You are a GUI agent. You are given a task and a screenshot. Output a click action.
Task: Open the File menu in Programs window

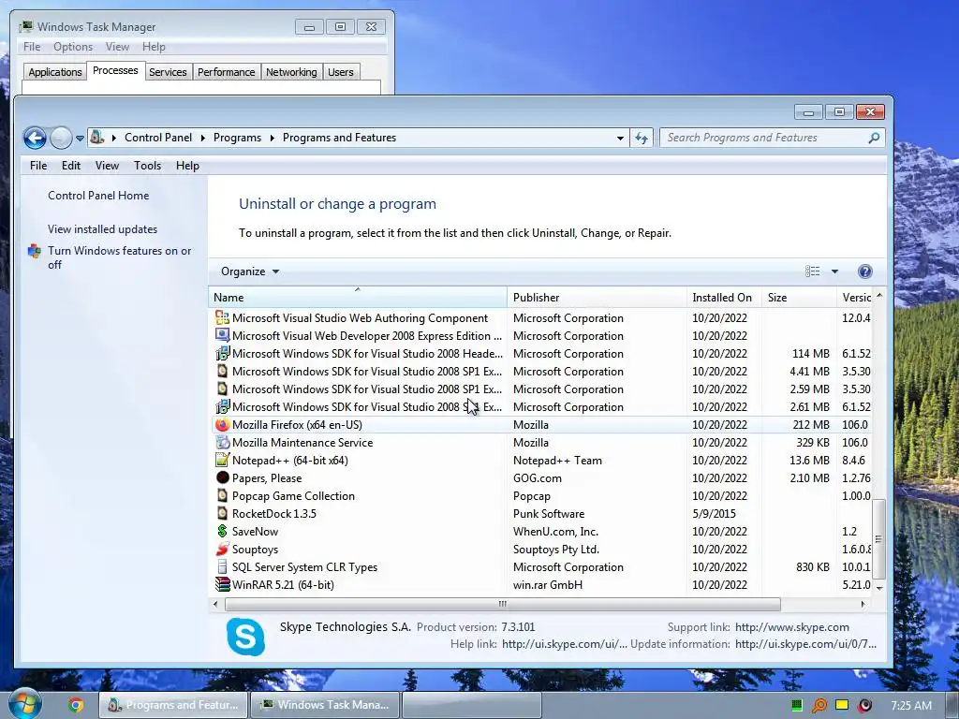tap(37, 166)
